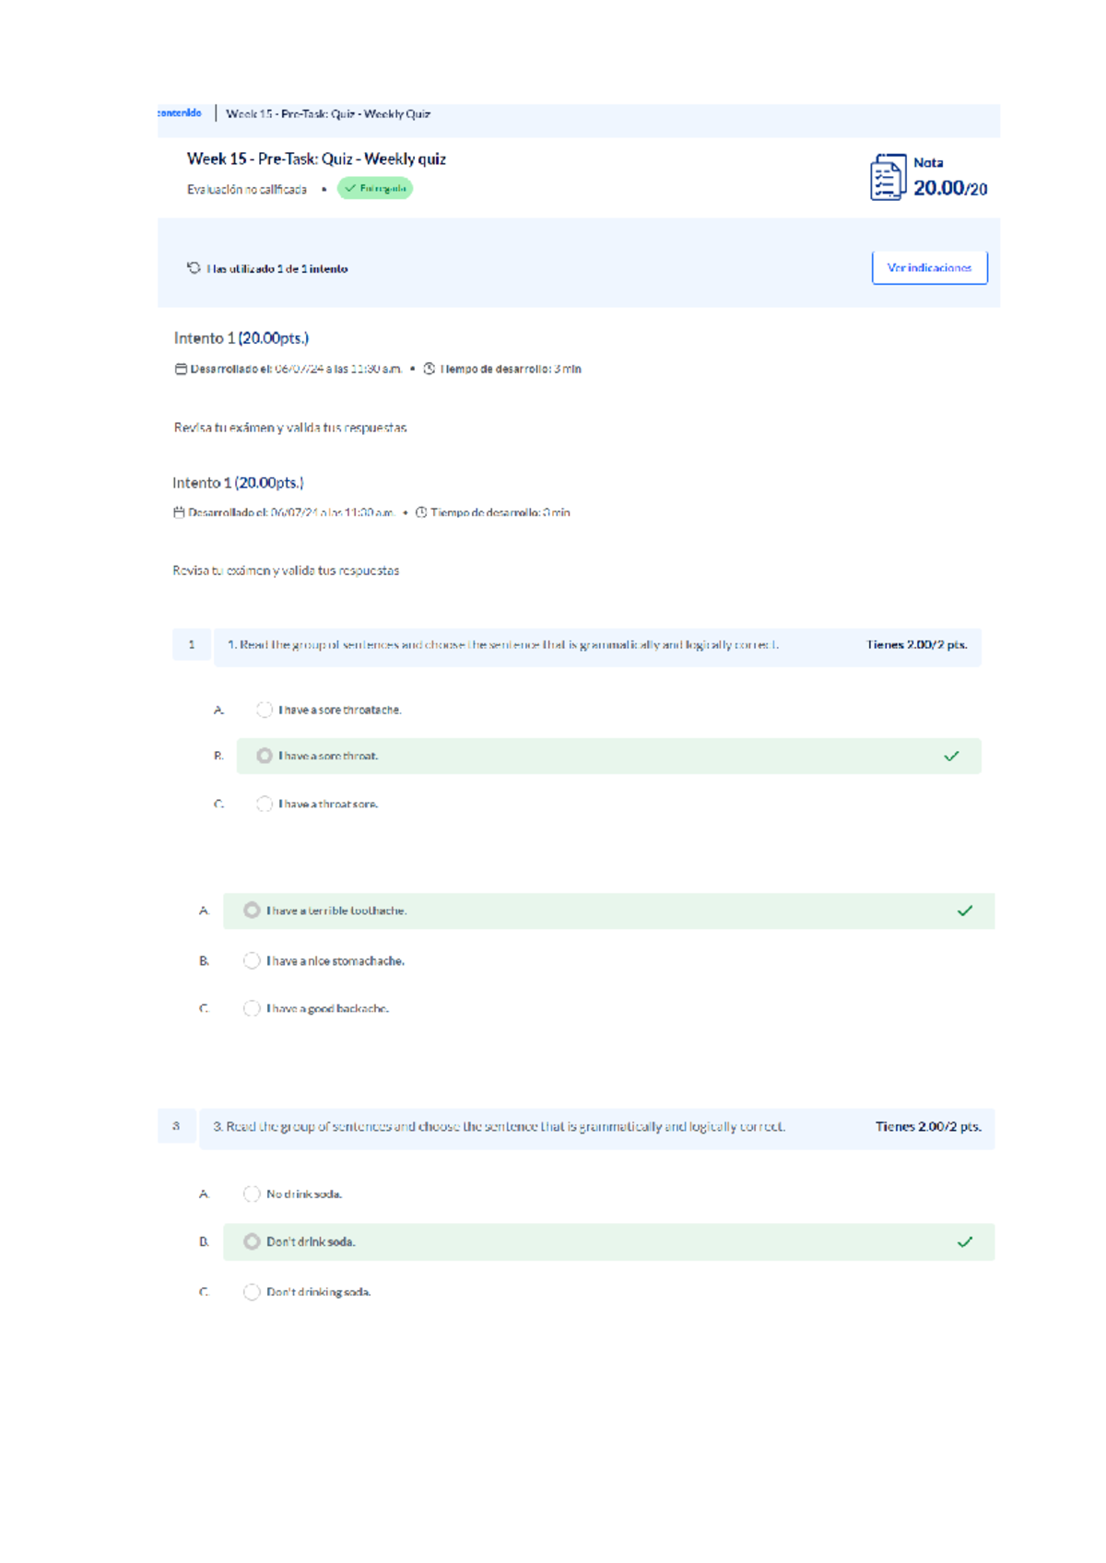1106x1563 pixels.
Task: Select option 'I have a nice stomachache'
Action: point(253,960)
